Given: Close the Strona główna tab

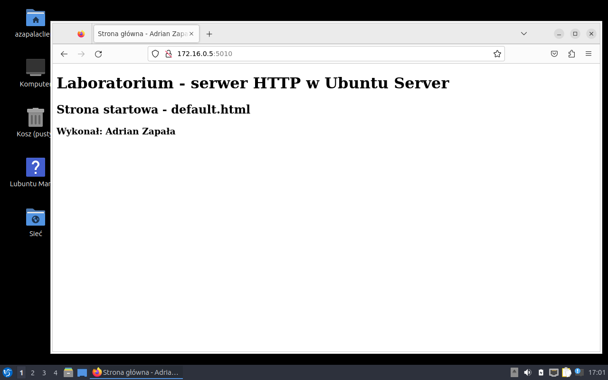Looking at the screenshot, I should (x=191, y=34).
